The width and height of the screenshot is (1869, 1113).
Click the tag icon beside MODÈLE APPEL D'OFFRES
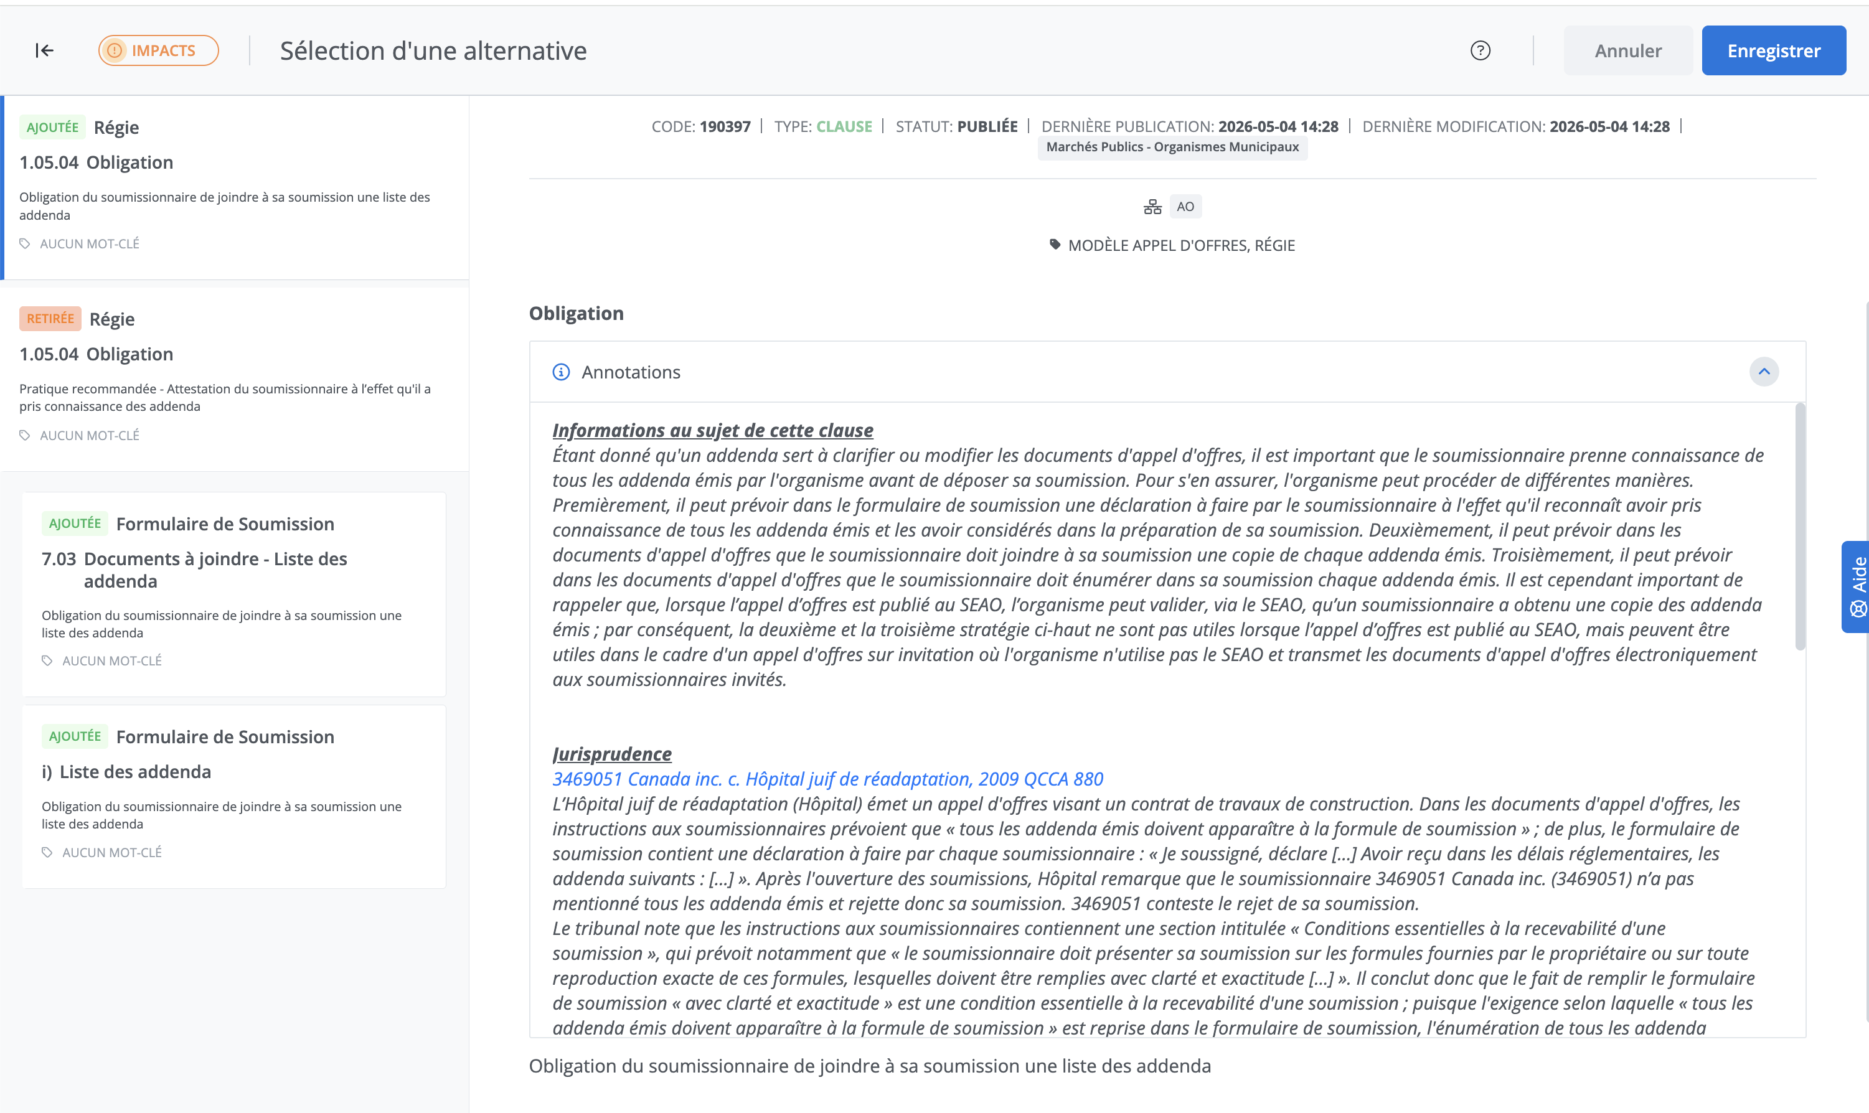click(x=1055, y=245)
